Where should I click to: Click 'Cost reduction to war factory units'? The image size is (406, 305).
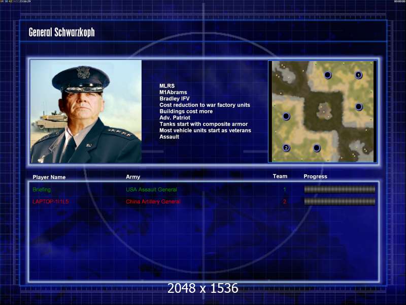(205, 105)
